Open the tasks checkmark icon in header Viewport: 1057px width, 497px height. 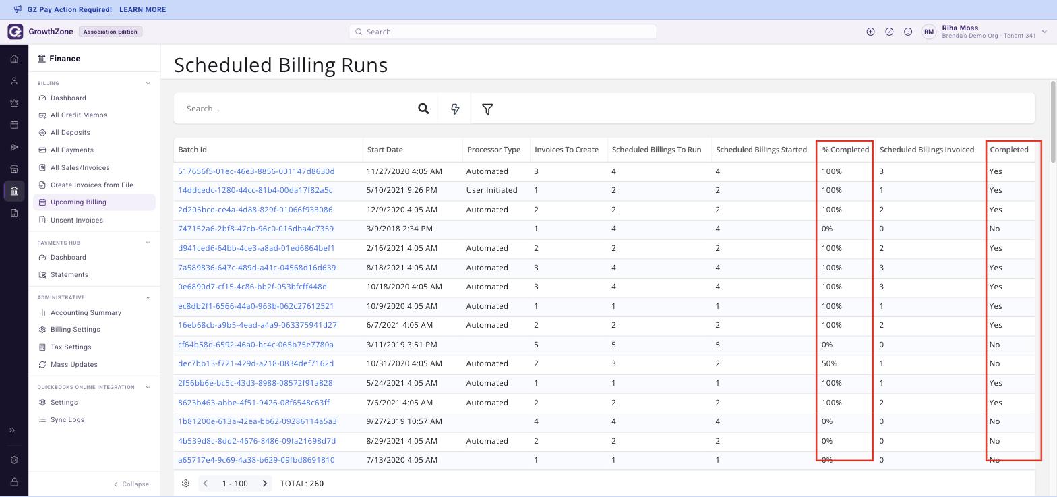[x=889, y=32]
